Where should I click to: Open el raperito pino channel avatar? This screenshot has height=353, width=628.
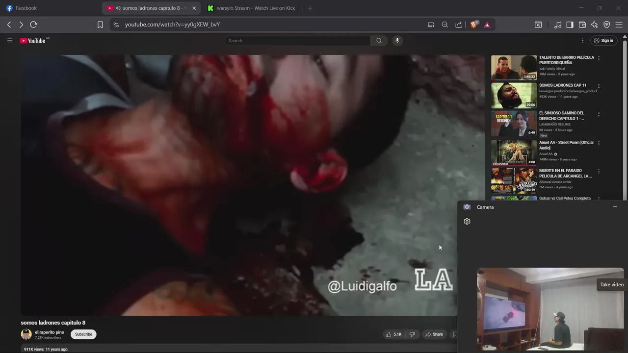tap(26, 334)
